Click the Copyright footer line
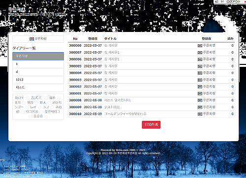This screenshot has height=178, width=246. [x=123, y=153]
